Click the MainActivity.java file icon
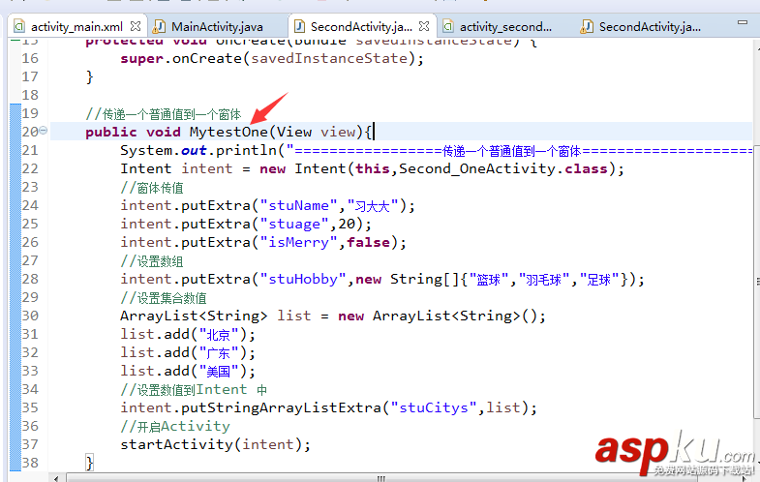The width and height of the screenshot is (760, 482). (160, 26)
